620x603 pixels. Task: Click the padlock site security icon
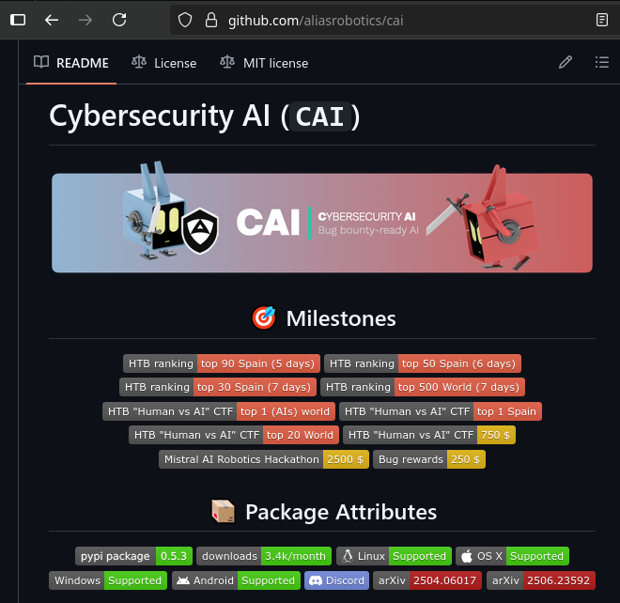[x=211, y=20]
